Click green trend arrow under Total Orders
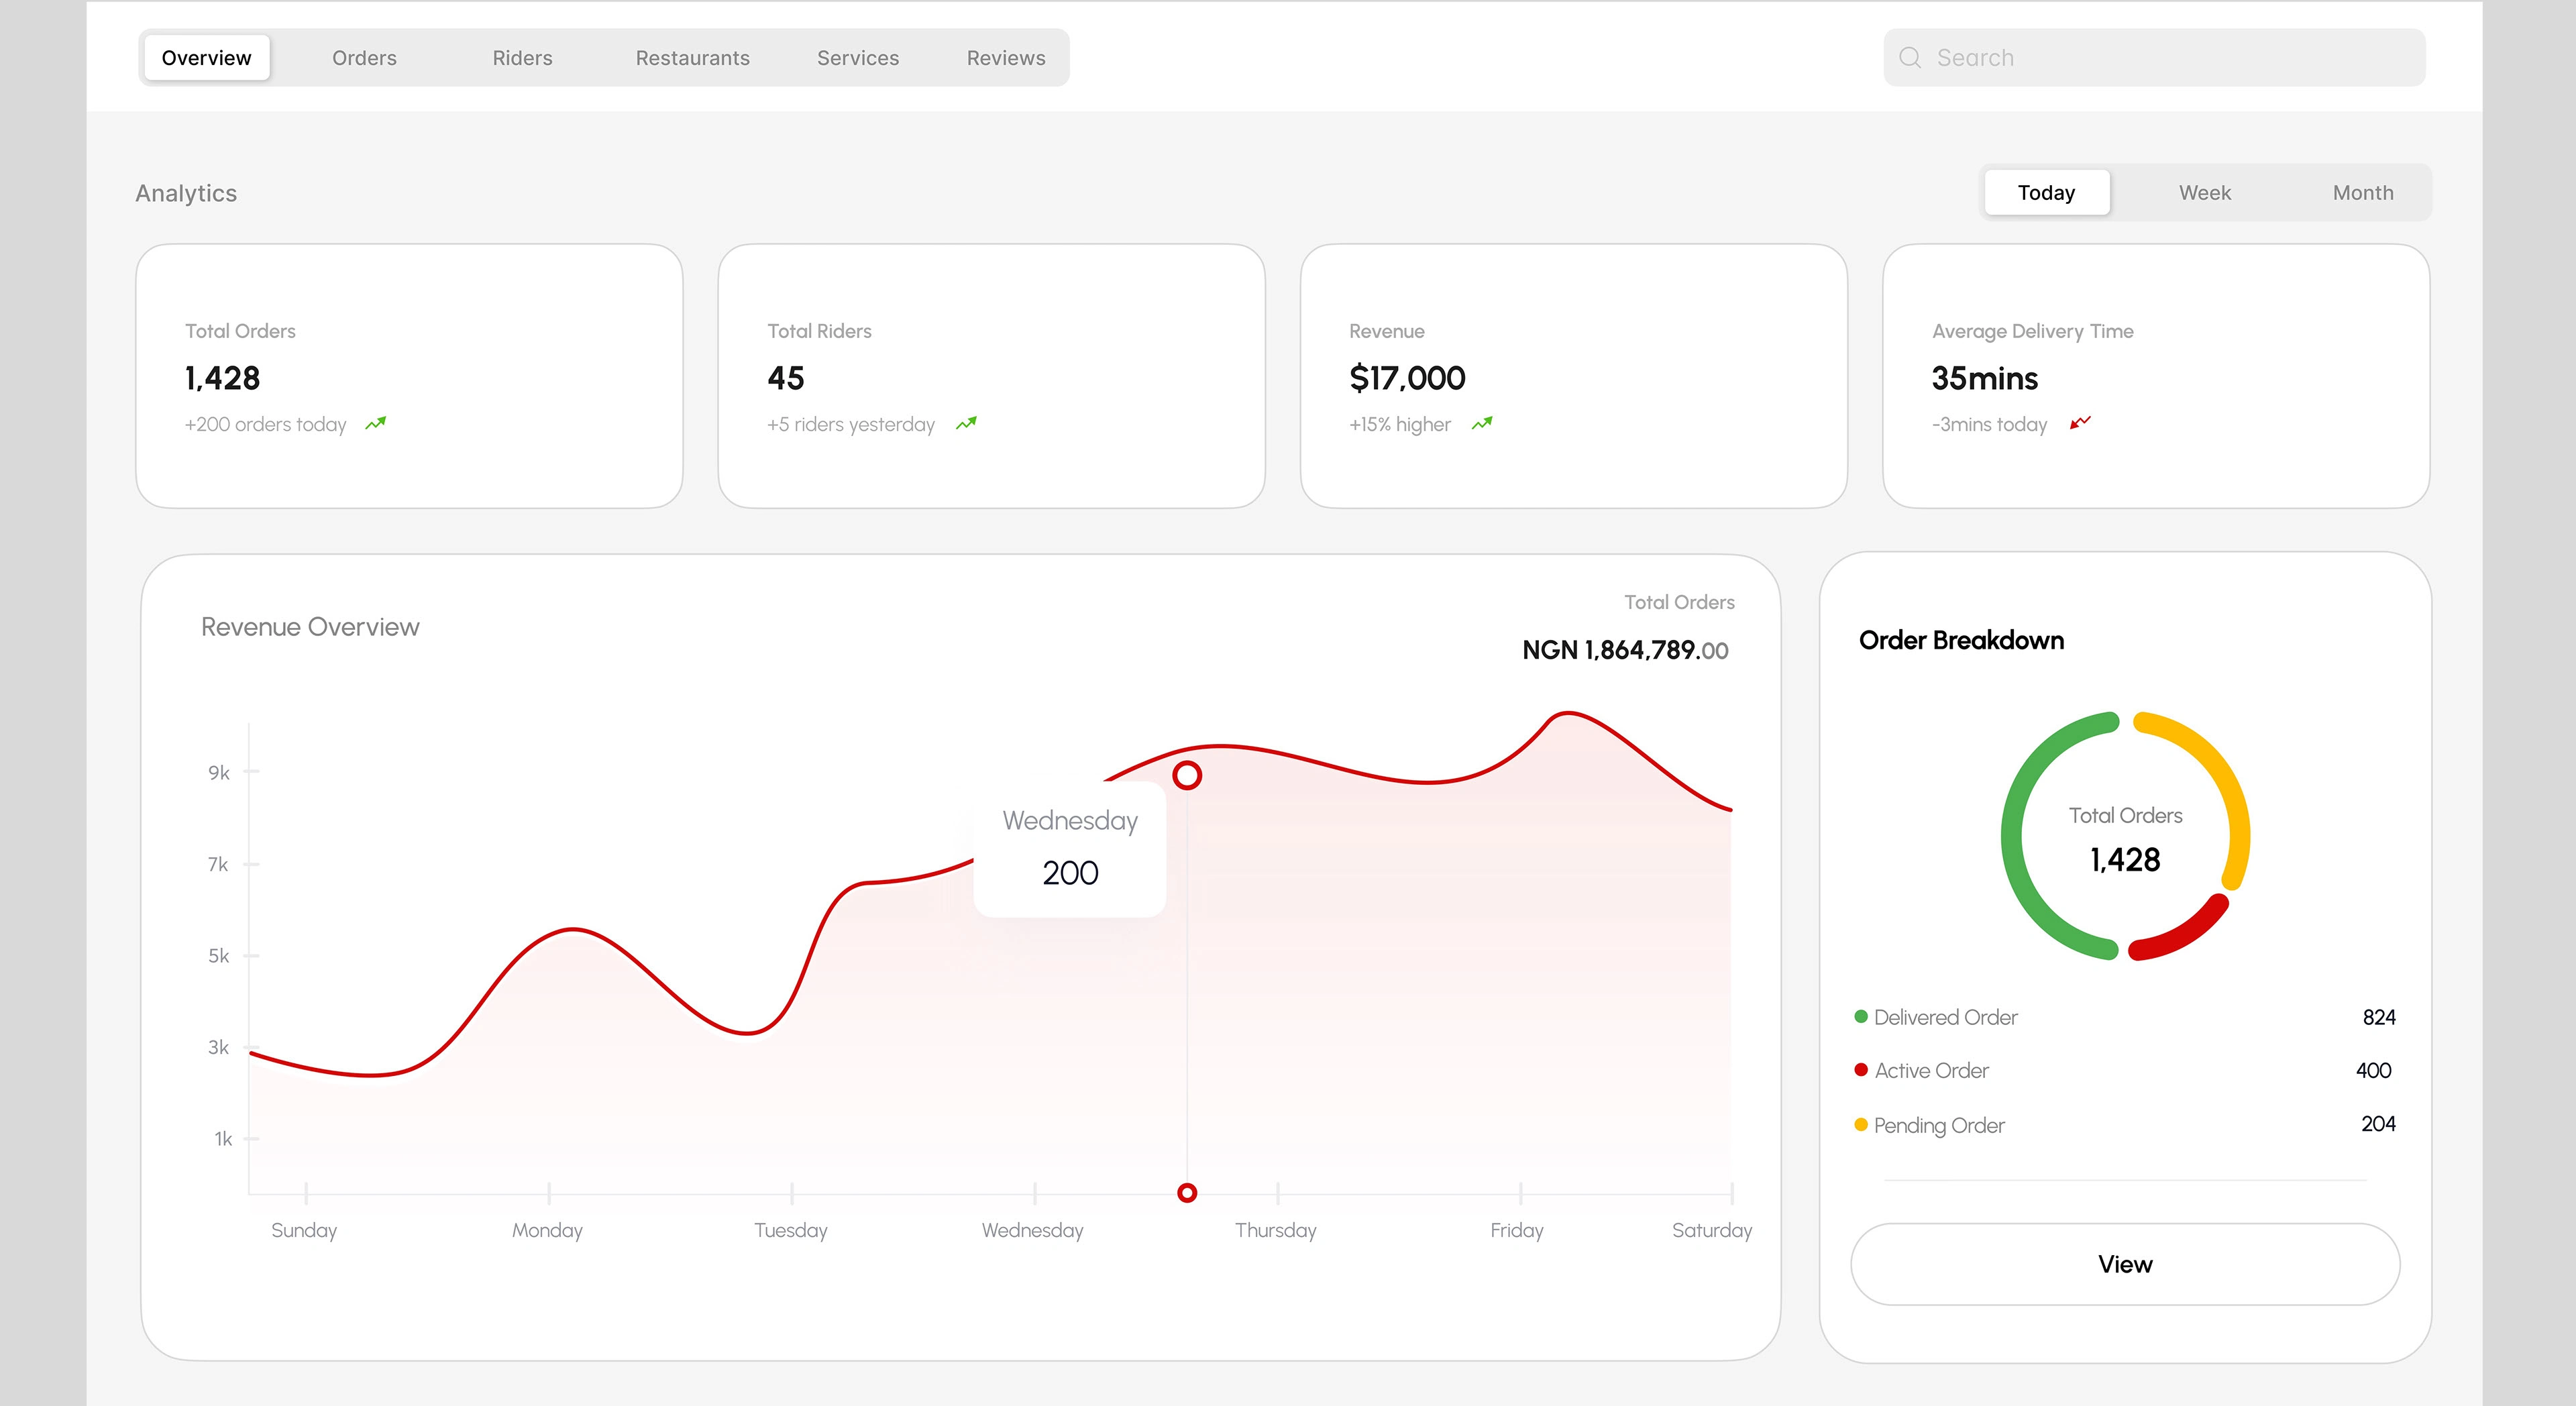The height and width of the screenshot is (1406, 2576). pos(375,424)
